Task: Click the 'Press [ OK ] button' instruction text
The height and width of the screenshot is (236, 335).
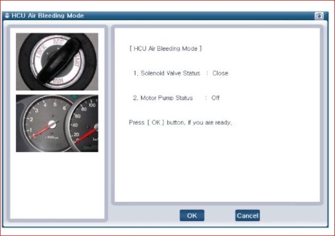Action: pyautogui.click(x=180, y=122)
